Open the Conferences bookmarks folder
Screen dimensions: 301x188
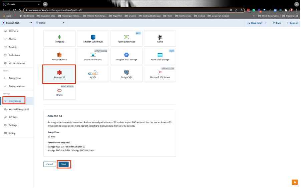[x=183, y=16]
